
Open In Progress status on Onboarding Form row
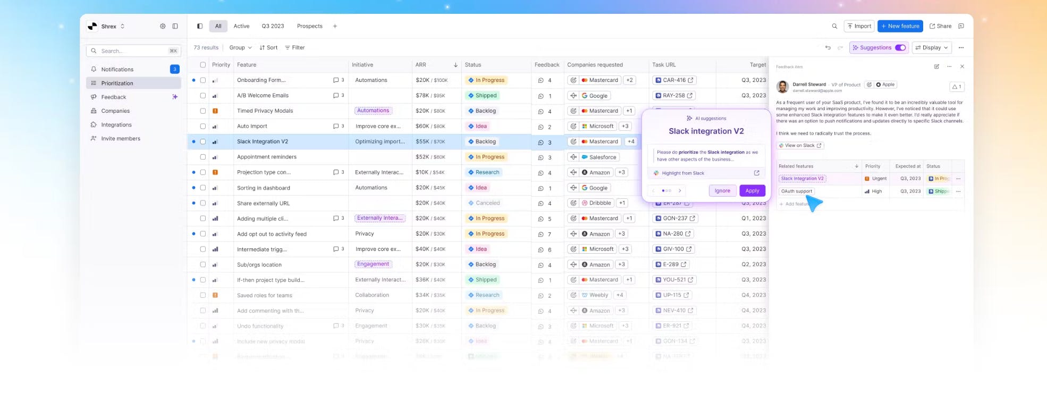tap(486, 80)
